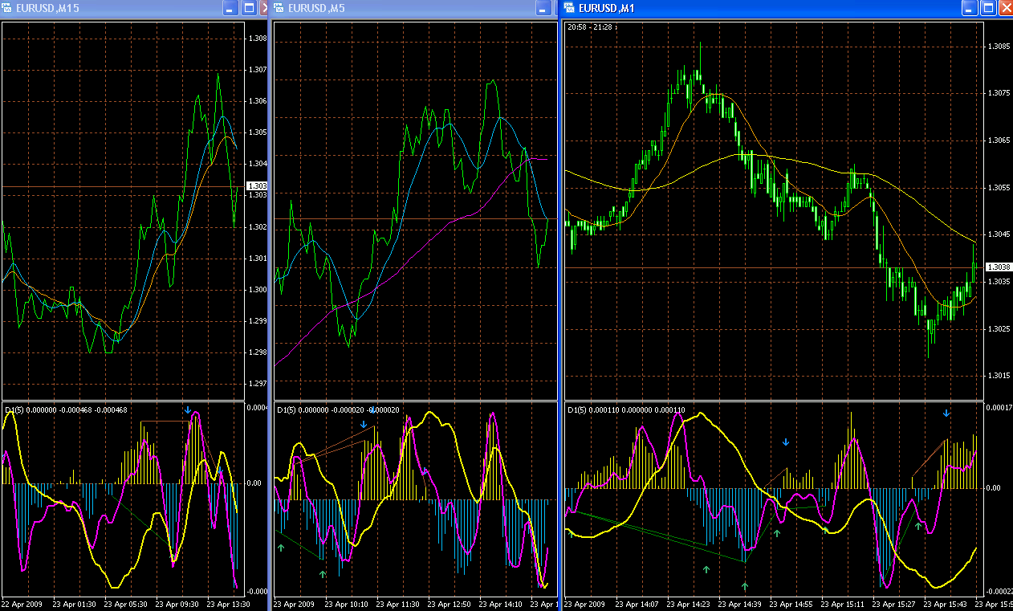Click the '23 Apr 14:10' label on the M5 time axis
This screenshot has width=1013, height=611.
click(500, 603)
